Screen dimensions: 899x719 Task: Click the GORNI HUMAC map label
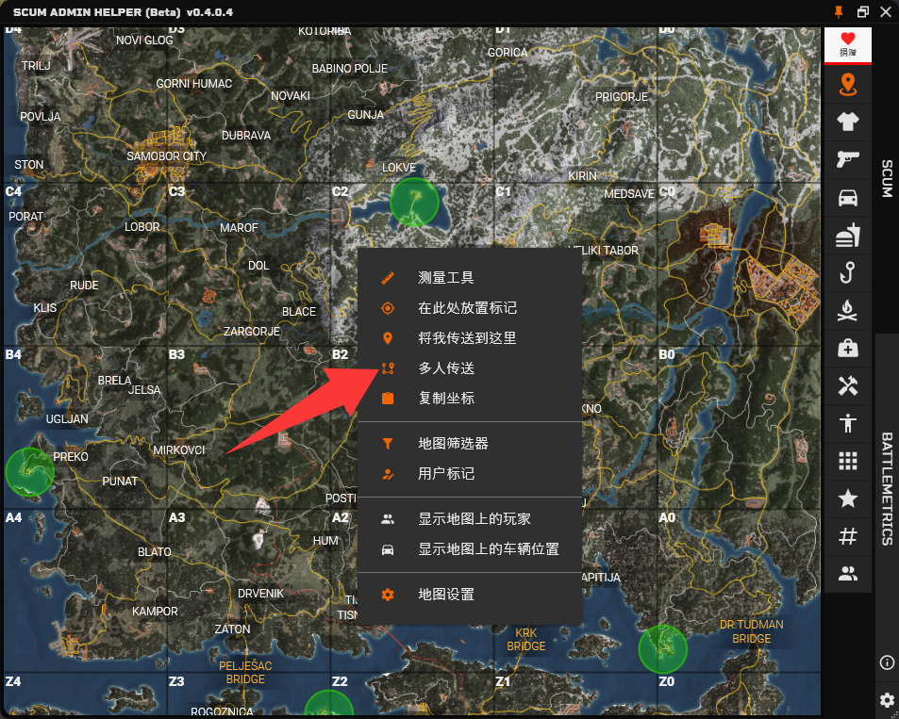[x=194, y=84]
